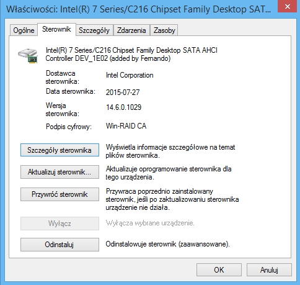Uninstall driver via Odinstaluj button
The width and height of the screenshot is (300, 285).
pyautogui.click(x=60, y=245)
